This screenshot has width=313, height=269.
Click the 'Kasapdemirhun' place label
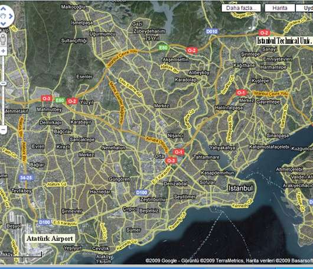(x=217, y=173)
